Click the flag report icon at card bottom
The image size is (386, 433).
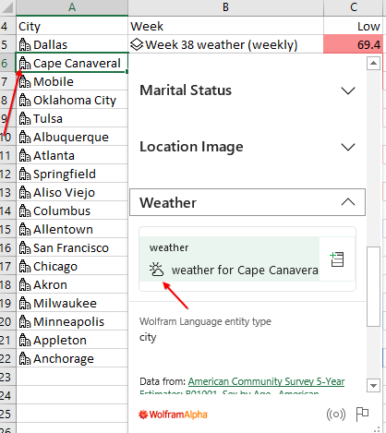click(362, 415)
